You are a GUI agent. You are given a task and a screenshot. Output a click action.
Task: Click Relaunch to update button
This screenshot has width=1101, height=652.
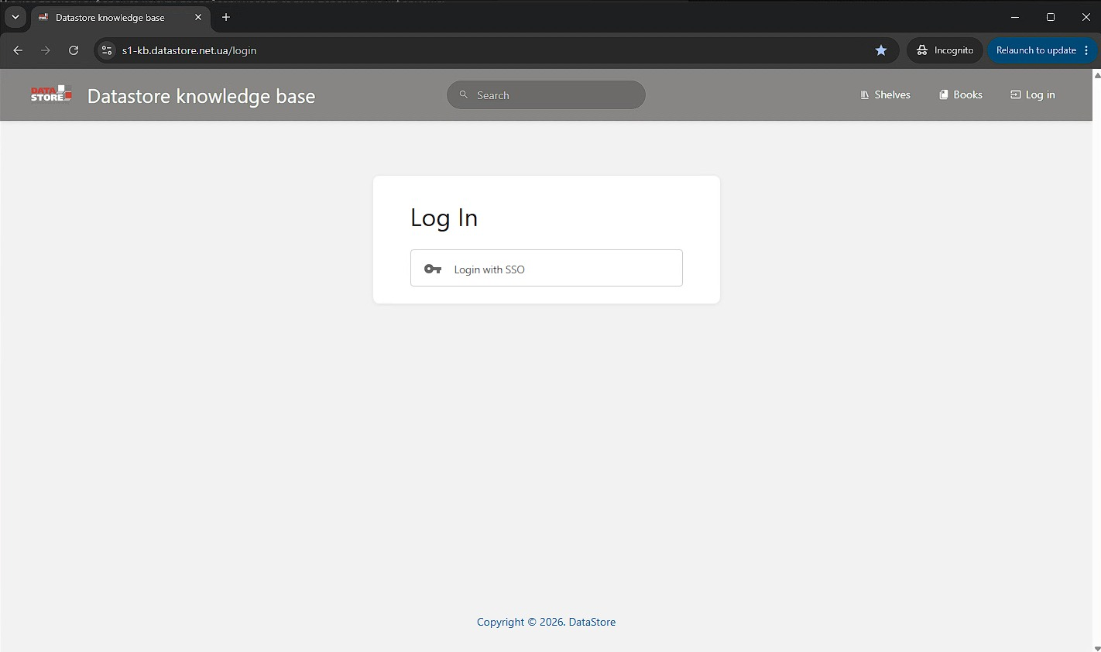click(1036, 50)
